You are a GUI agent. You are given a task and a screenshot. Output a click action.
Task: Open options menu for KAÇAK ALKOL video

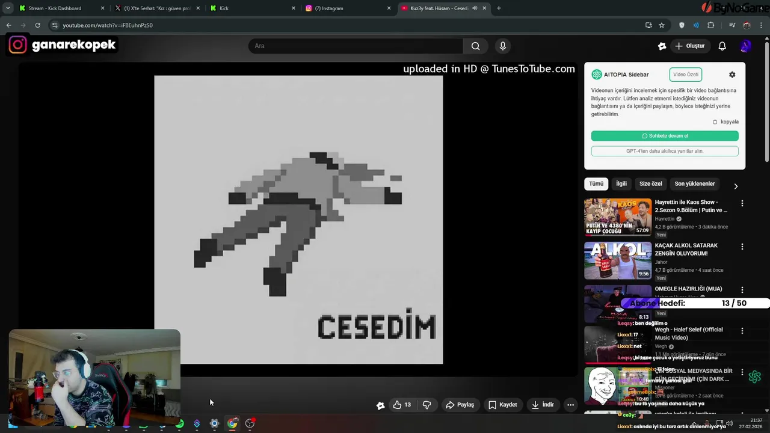click(x=742, y=247)
